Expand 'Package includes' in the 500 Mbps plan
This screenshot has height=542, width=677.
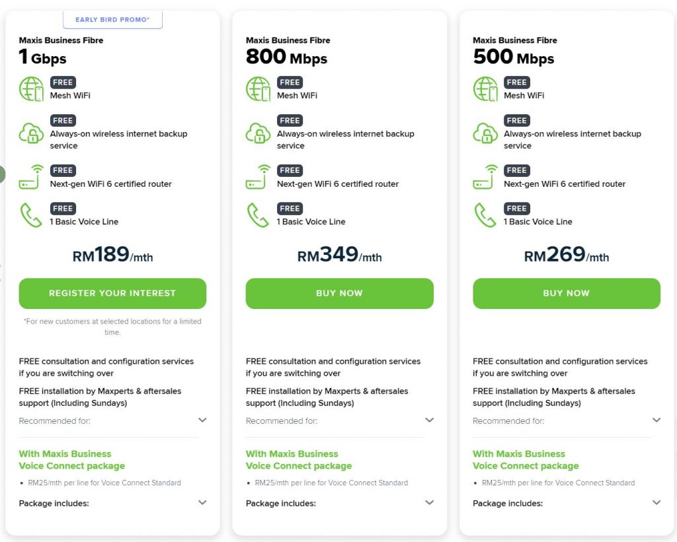[657, 503]
